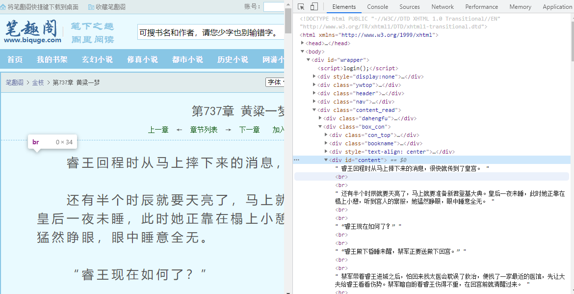This screenshot has height=294, width=574.
Task: Click the home icon for desktop shortcut download
Action: coord(3,7)
